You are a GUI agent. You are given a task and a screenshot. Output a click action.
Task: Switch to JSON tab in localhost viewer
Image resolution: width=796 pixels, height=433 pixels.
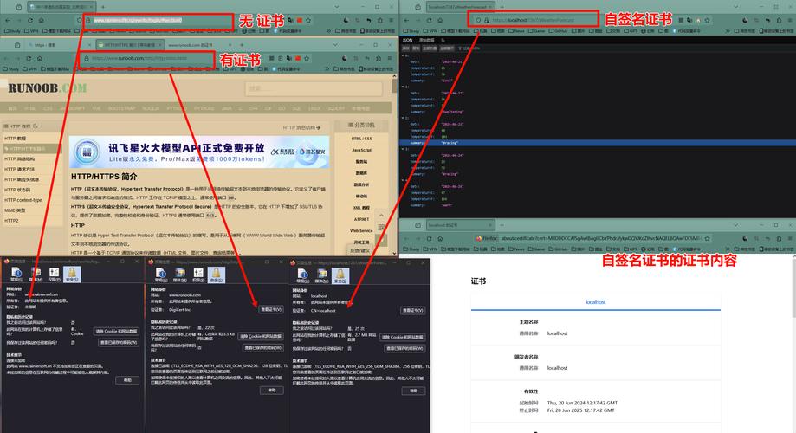point(408,40)
